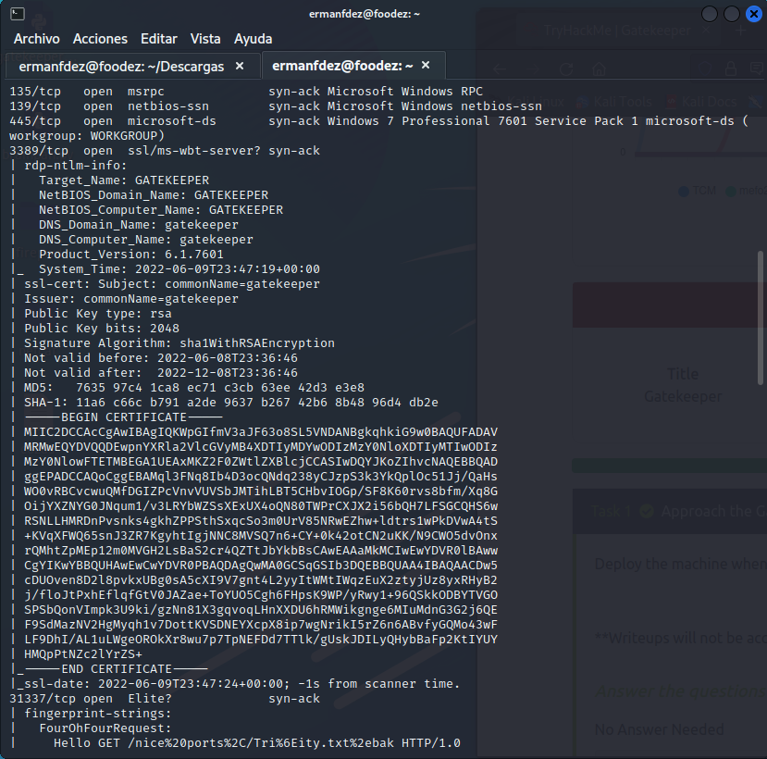This screenshot has height=759, width=767.
Task: Close the TryHackMe Gatekeeper browser tab
Action: (707, 28)
